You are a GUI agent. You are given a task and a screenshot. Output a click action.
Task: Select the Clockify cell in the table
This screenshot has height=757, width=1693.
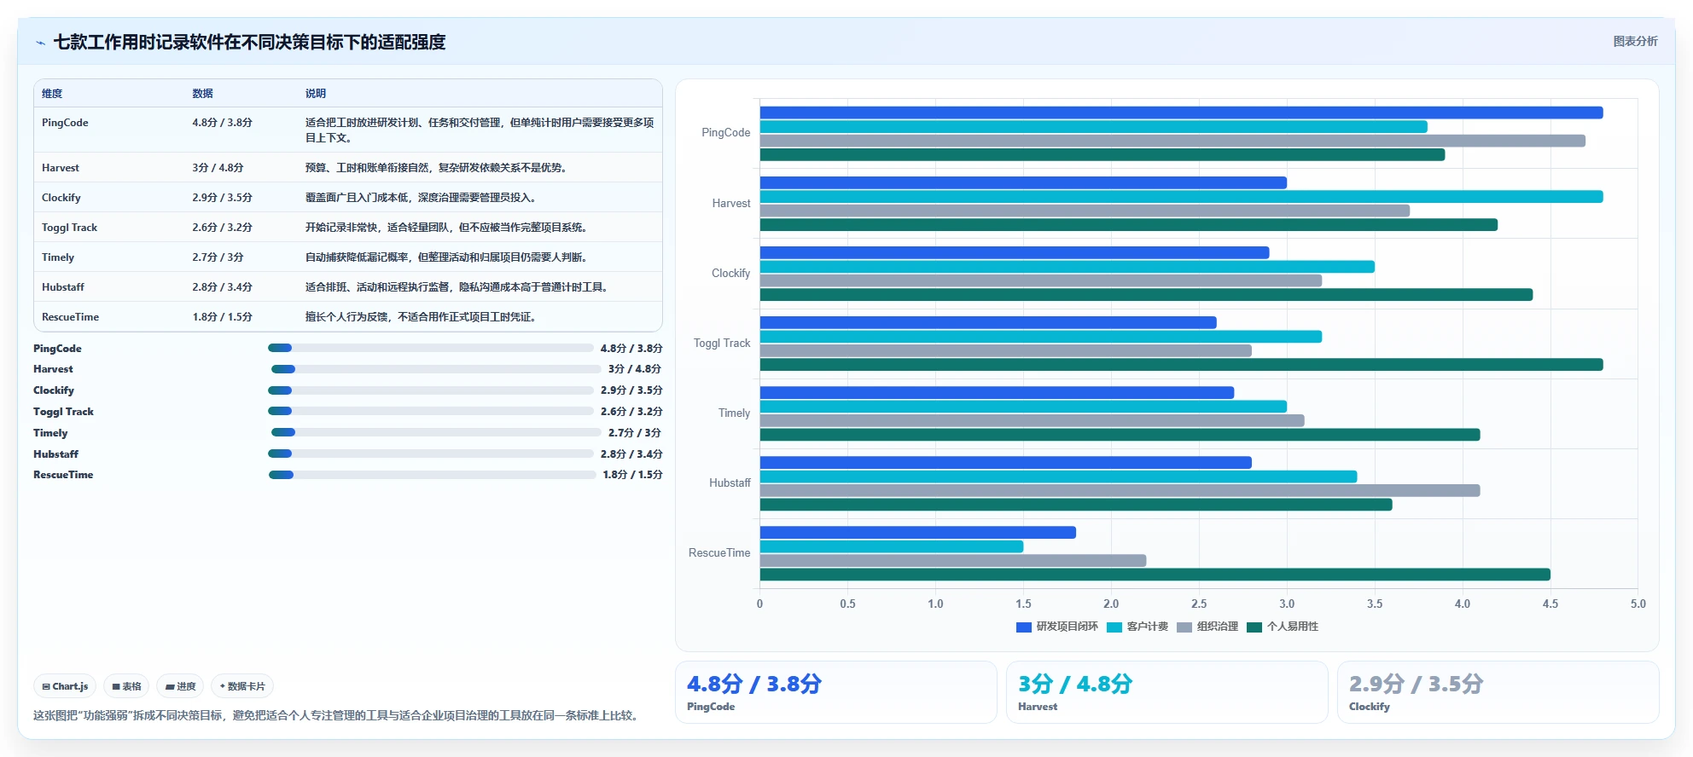pos(61,198)
